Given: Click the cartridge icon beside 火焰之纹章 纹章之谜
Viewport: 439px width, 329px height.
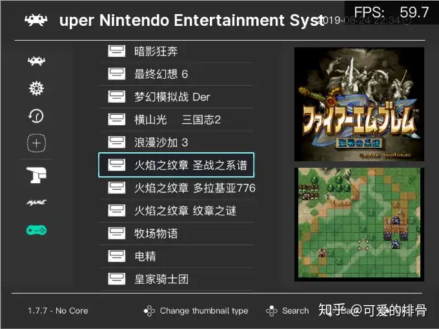Looking at the screenshot, I should click(x=117, y=211).
